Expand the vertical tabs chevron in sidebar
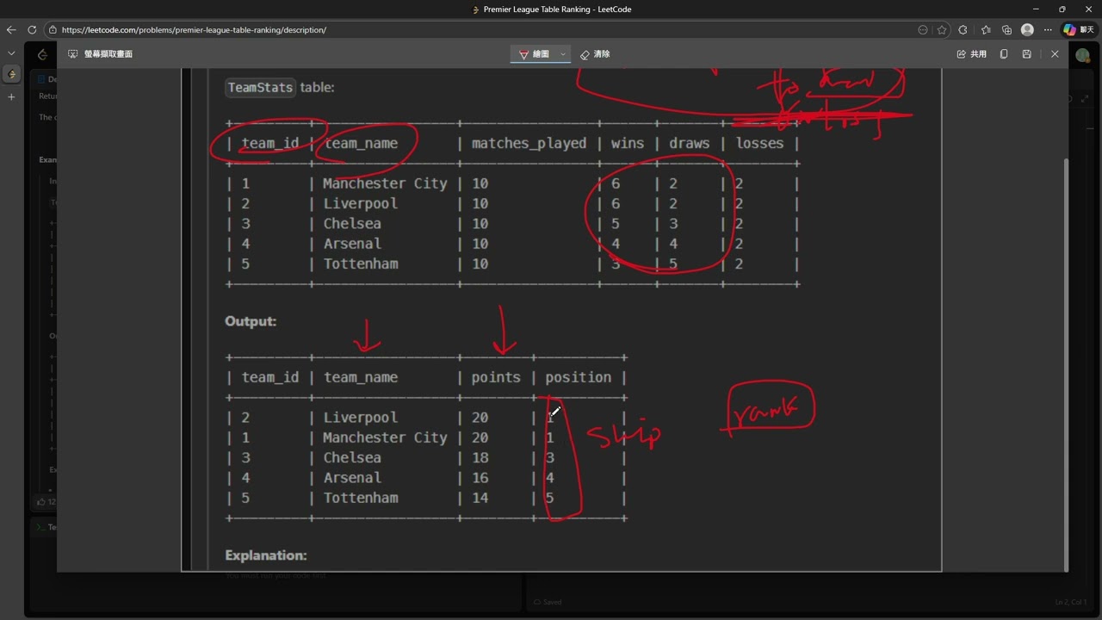Image resolution: width=1102 pixels, height=620 pixels. (x=11, y=53)
